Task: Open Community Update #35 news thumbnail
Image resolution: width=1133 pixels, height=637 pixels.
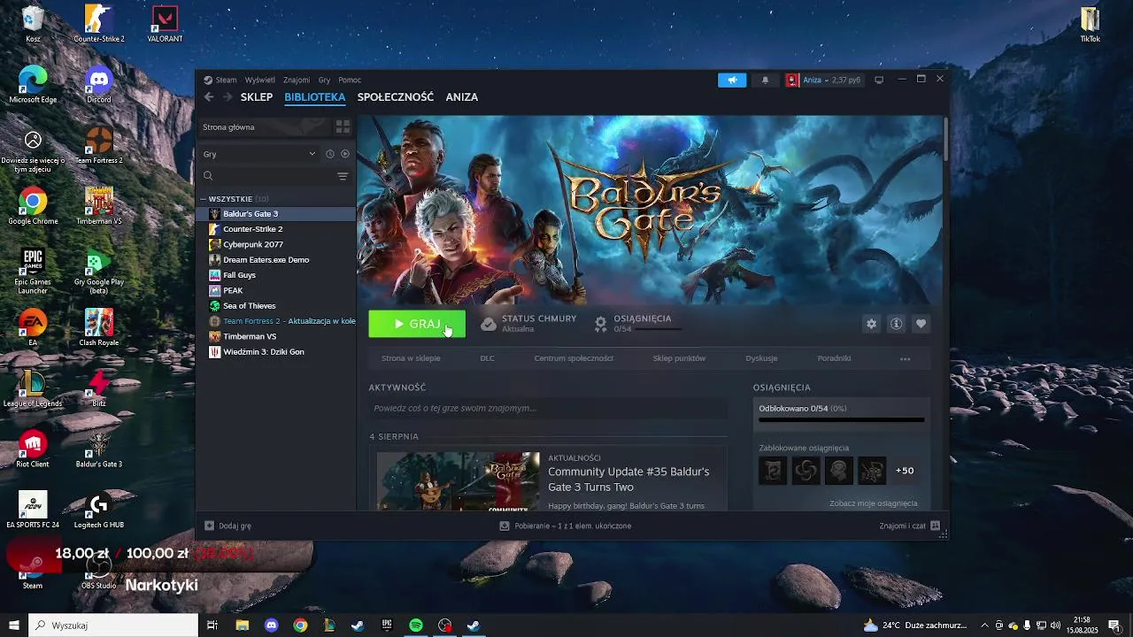Action: [x=458, y=481]
